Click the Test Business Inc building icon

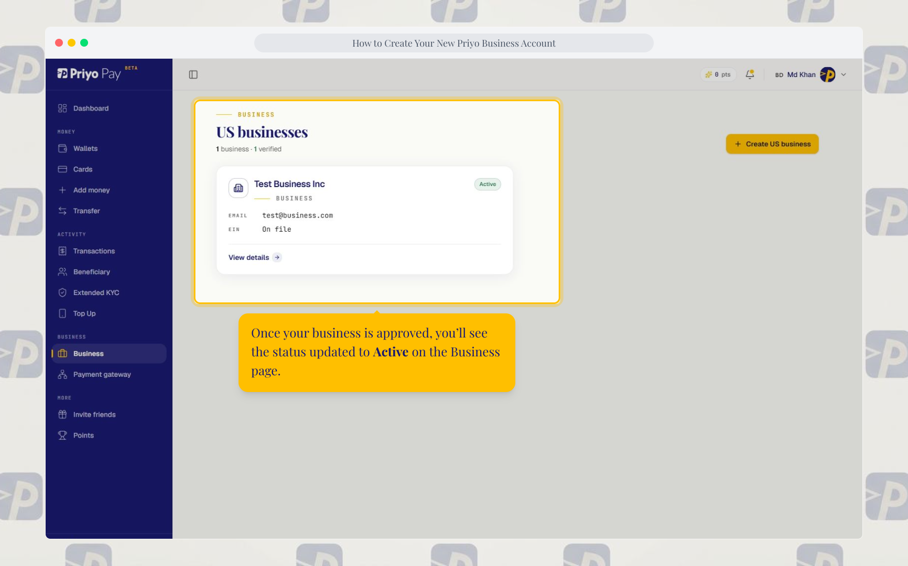[239, 188]
